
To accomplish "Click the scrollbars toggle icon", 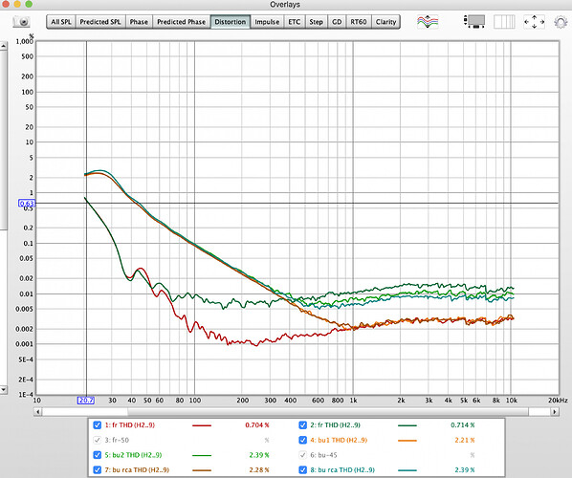I will (474, 22).
